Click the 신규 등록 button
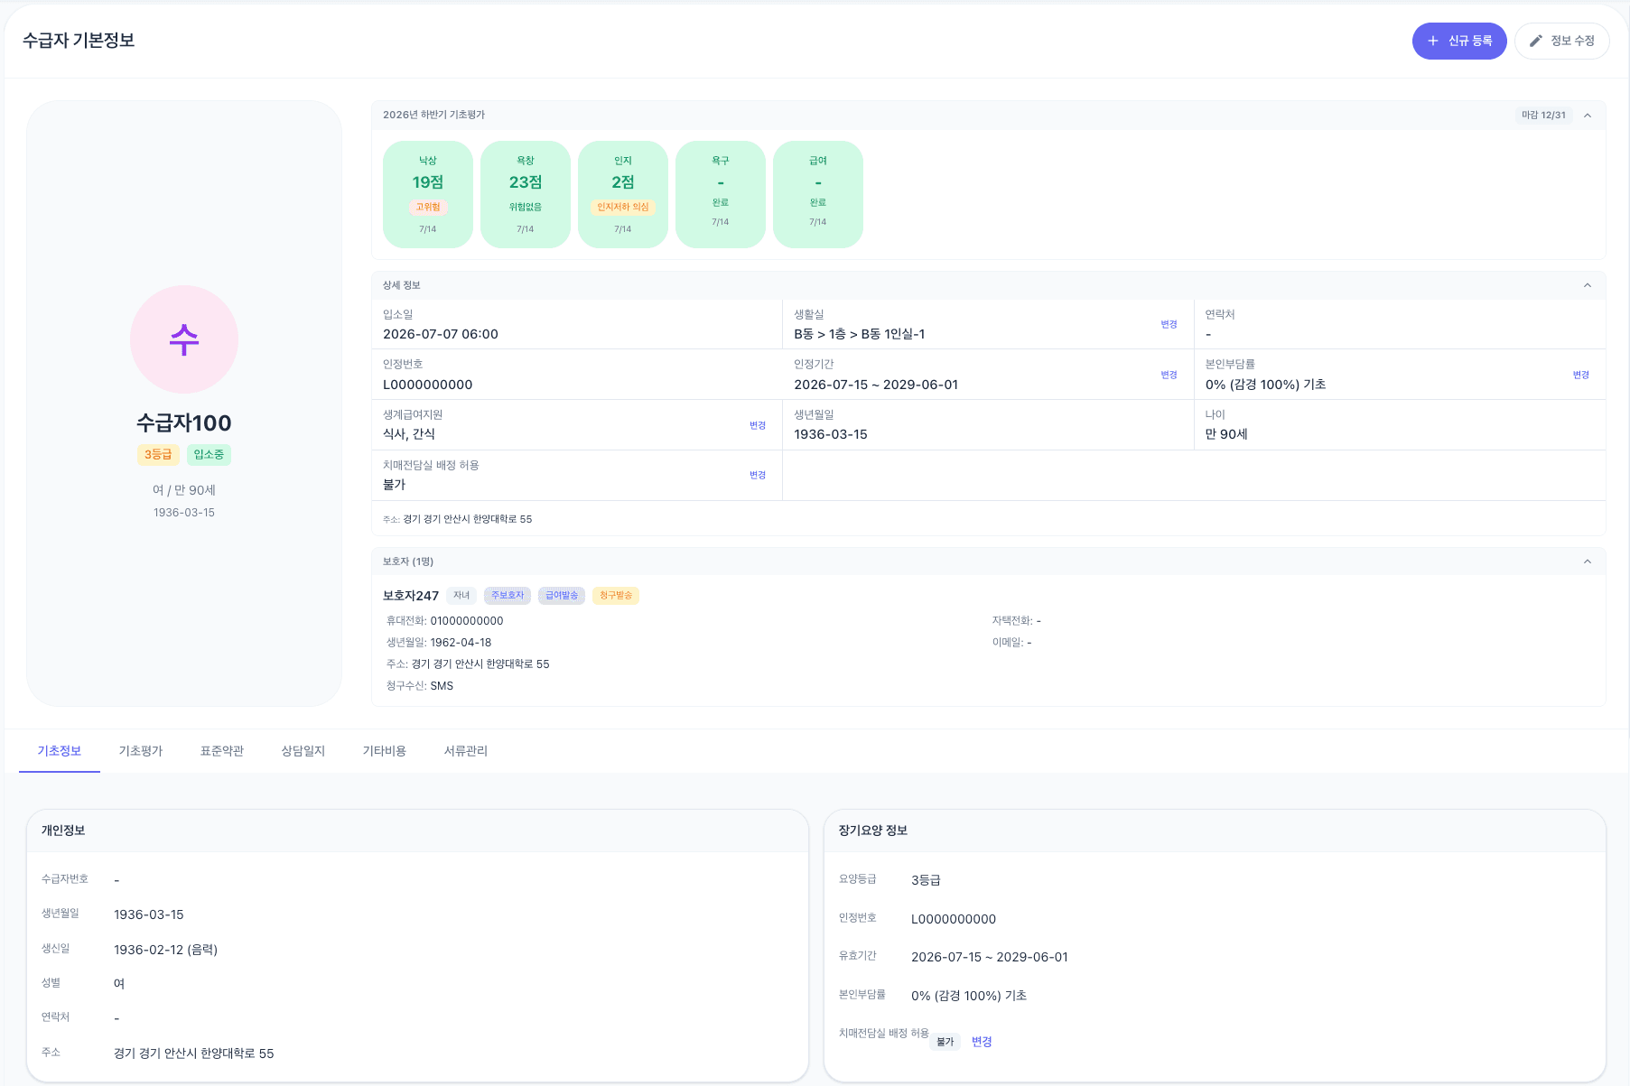 click(x=1458, y=41)
